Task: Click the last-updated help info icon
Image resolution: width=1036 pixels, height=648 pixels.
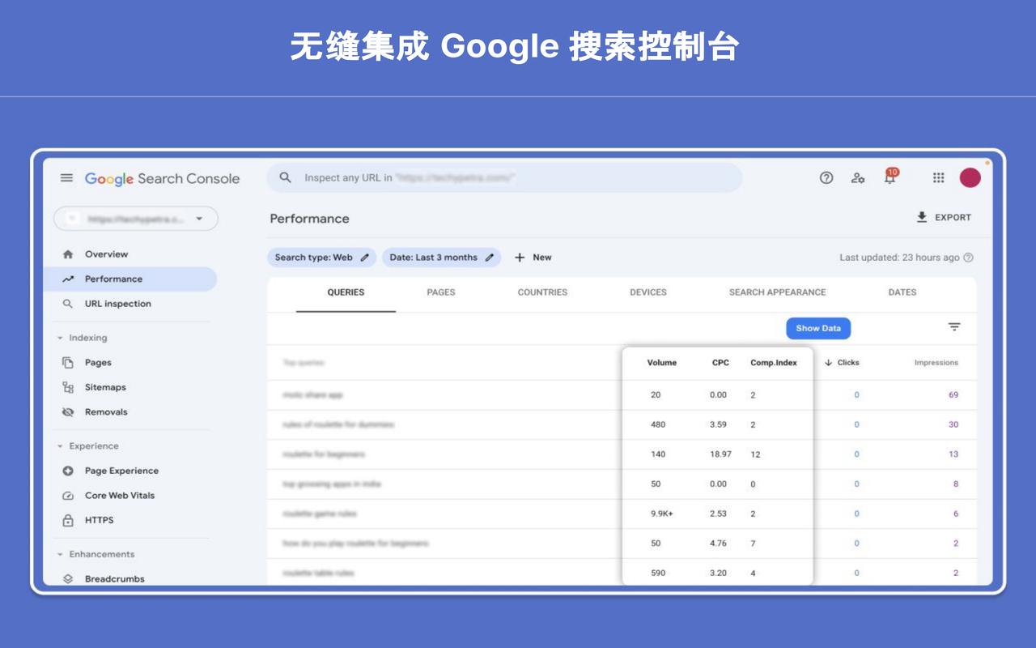Action: coord(968,258)
